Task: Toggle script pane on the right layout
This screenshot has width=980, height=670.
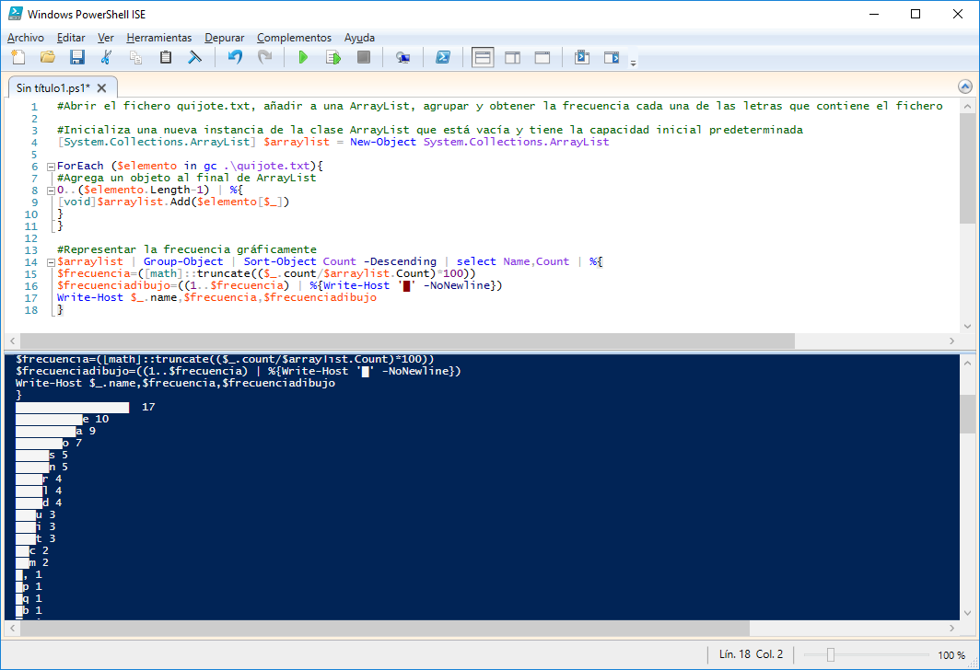Action: click(x=512, y=58)
